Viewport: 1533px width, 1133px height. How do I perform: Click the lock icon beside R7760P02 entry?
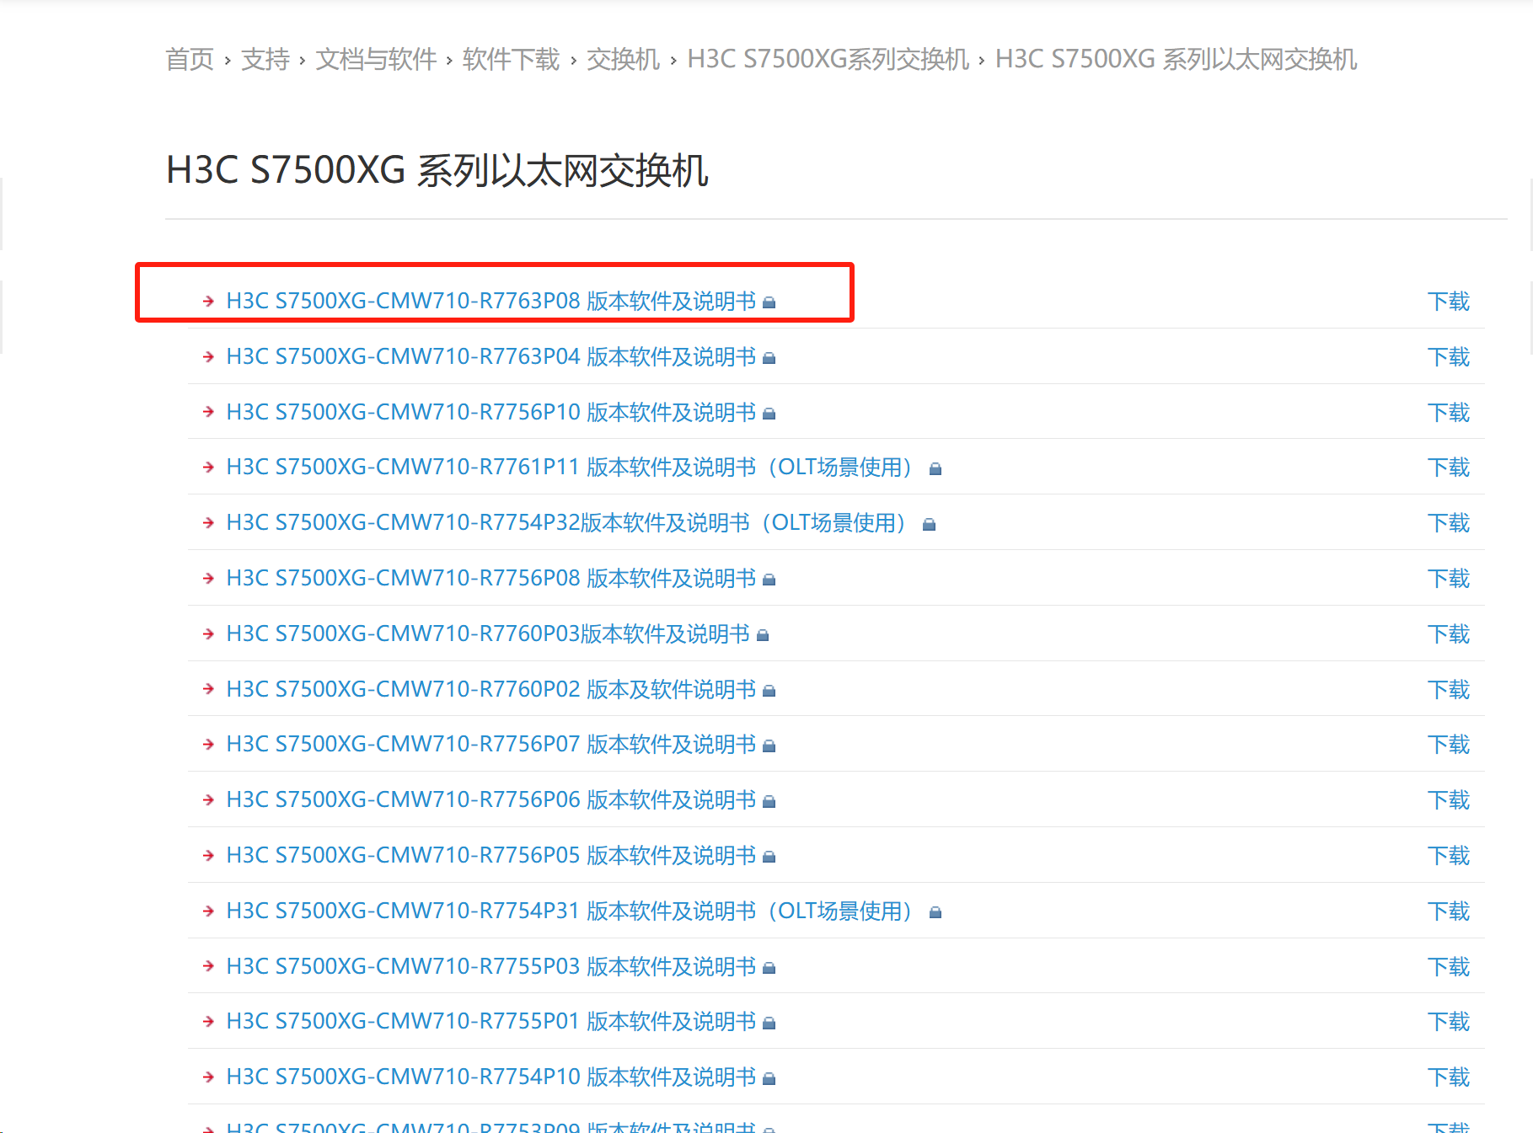click(769, 691)
